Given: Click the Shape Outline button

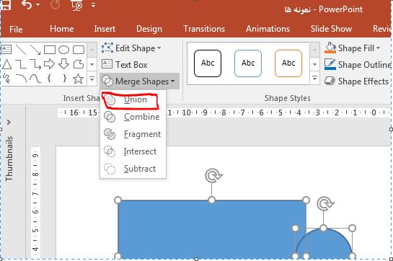Looking at the screenshot, I should pos(358,65).
